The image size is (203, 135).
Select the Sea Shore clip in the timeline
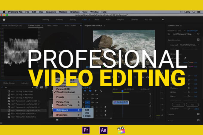click(121, 102)
